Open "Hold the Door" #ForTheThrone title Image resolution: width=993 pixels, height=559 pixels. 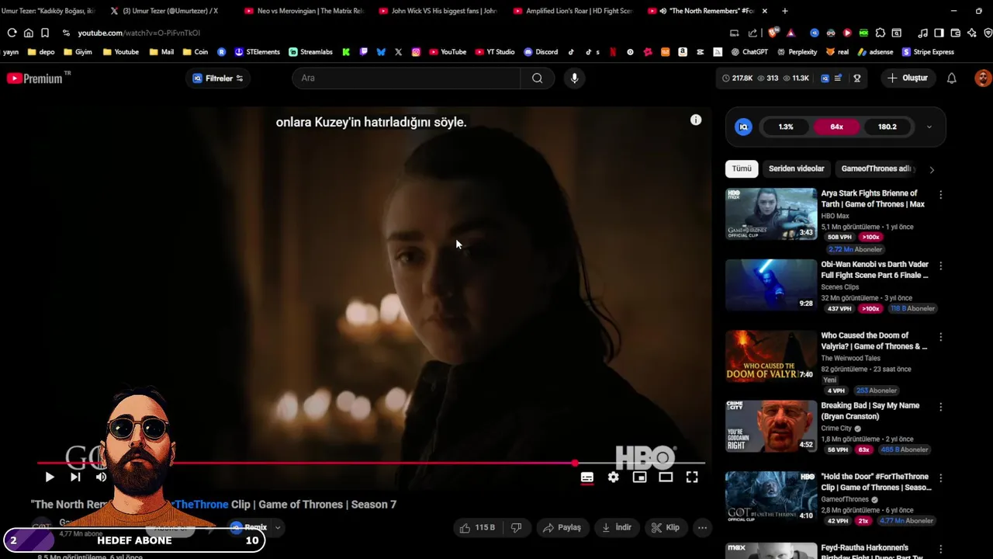pyautogui.click(x=876, y=482)
